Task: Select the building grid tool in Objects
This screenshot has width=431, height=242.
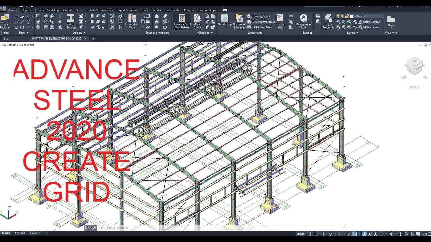Action: pos(38,16)
